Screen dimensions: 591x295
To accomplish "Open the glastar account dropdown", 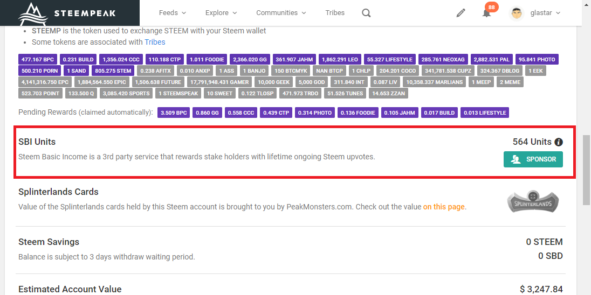I will click(545, 13).
